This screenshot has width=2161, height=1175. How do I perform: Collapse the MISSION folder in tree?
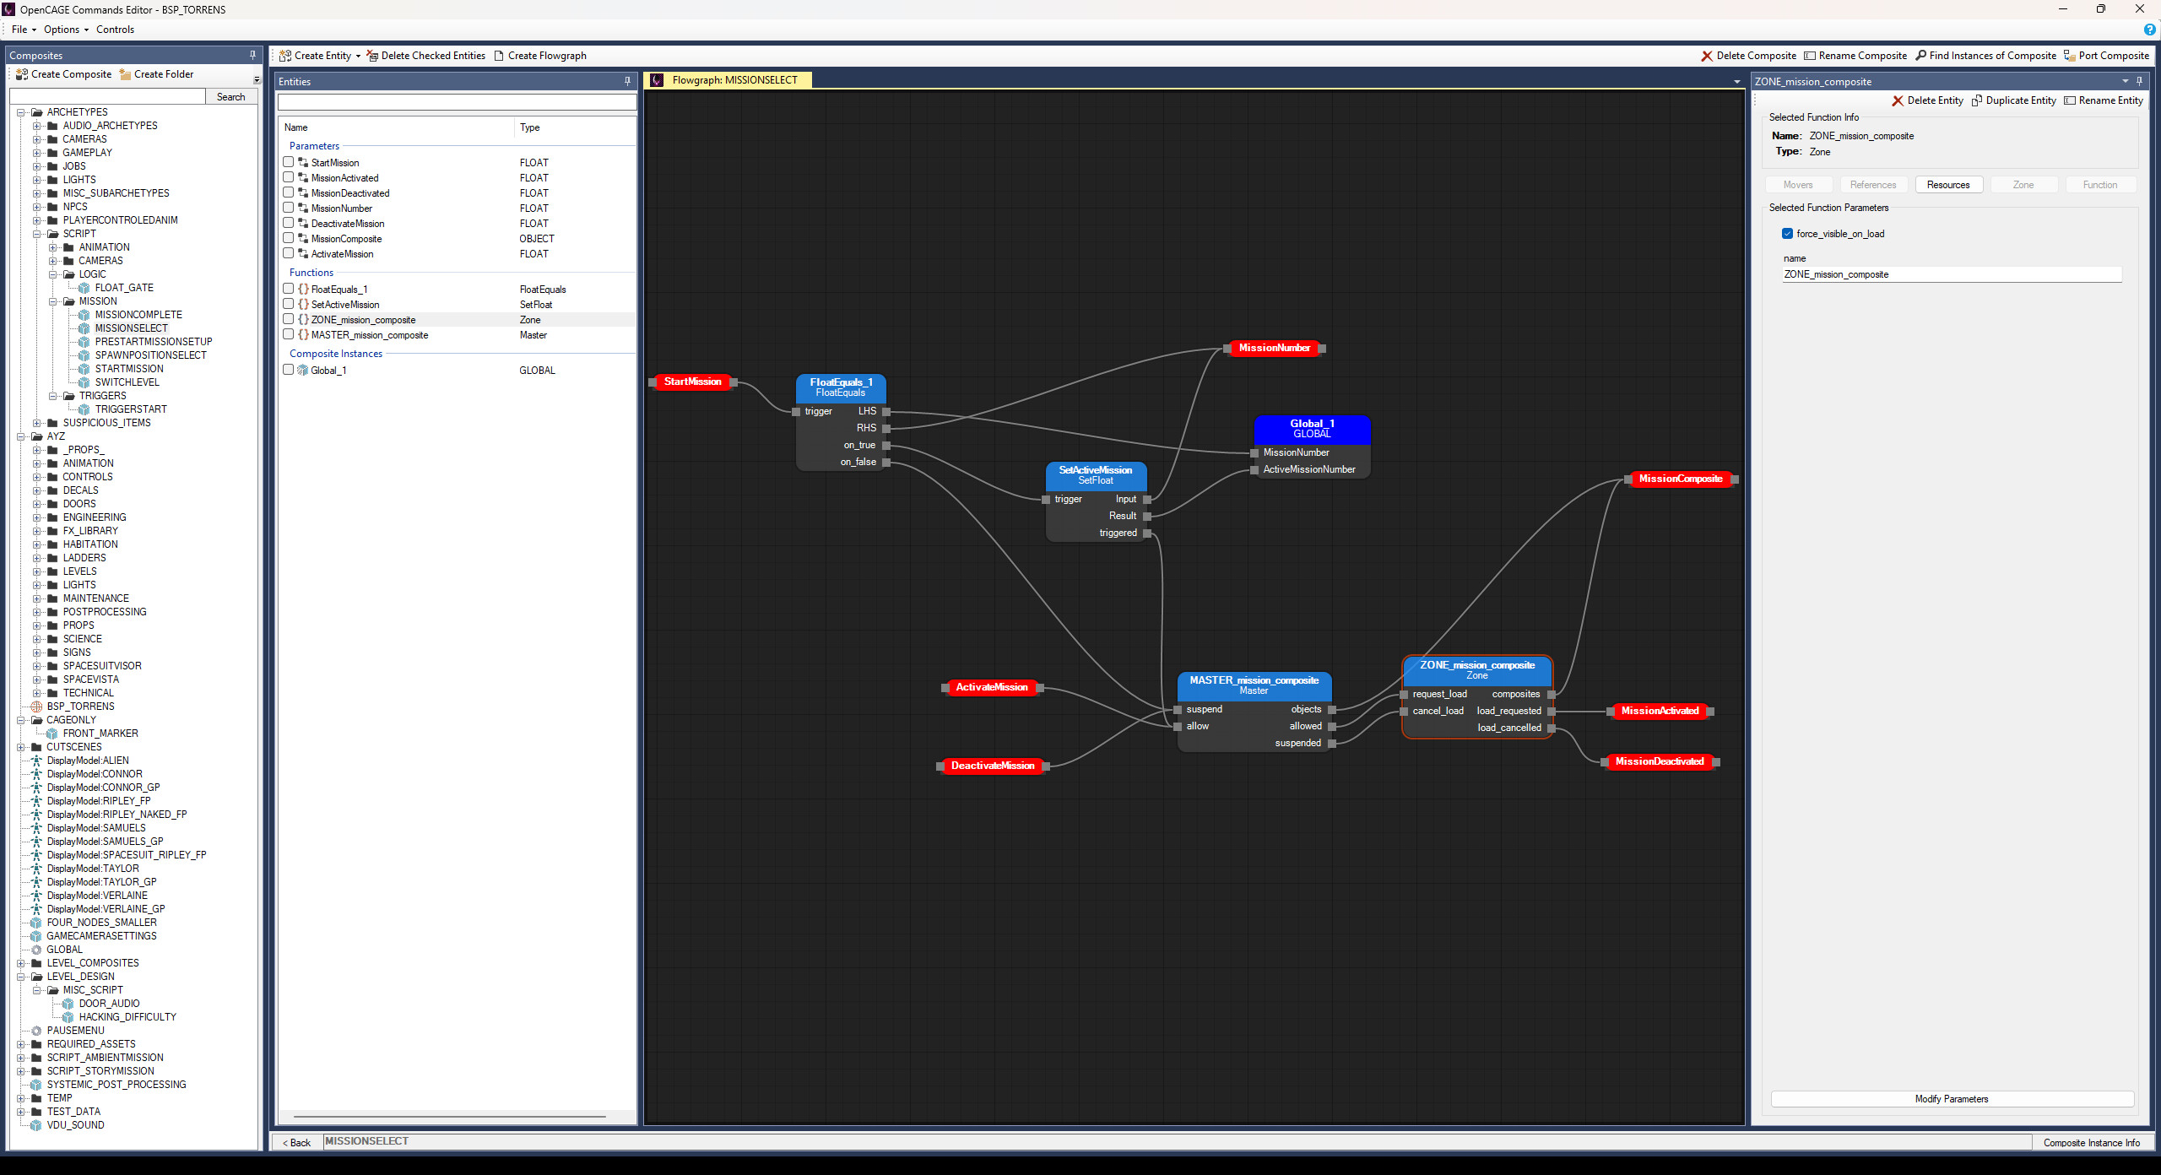pos(54,301)
